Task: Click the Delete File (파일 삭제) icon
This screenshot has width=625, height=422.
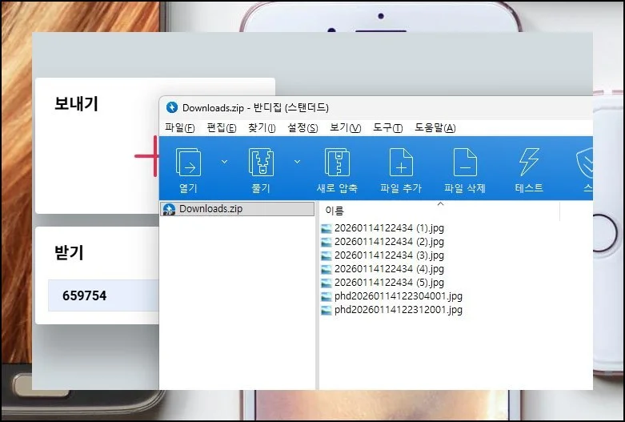Action: (465, 163)
